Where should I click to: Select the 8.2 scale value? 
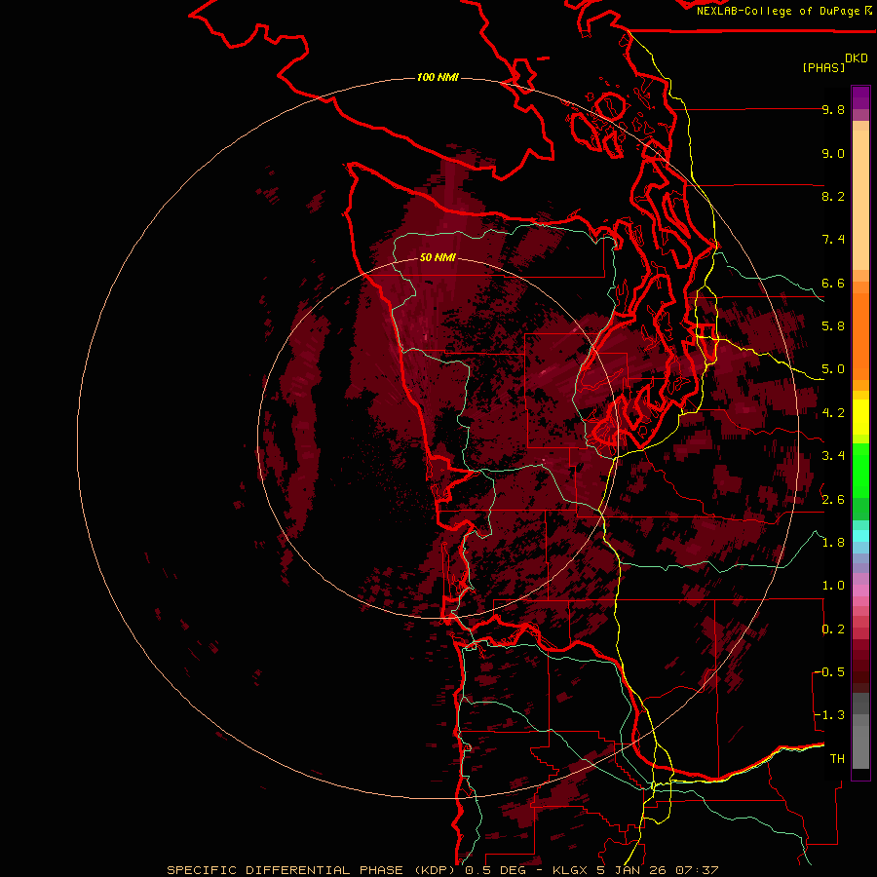tap(833, 197)
